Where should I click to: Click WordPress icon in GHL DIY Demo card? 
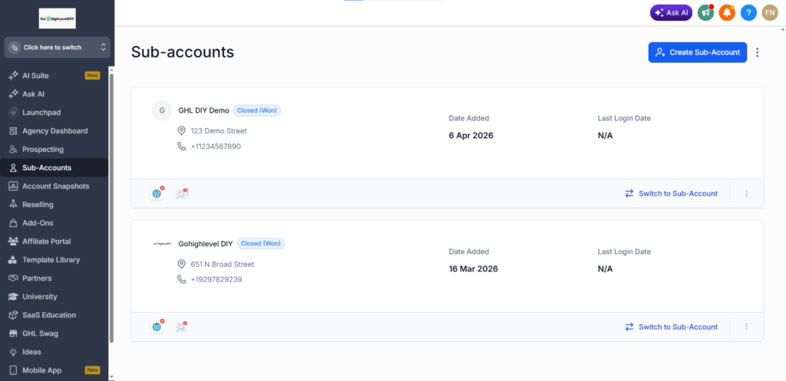[157, 194]
